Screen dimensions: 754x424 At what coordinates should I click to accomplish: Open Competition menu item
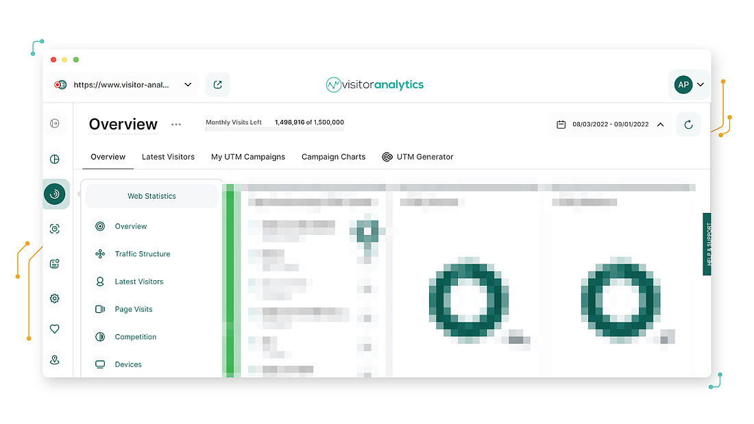coord(136,337)
